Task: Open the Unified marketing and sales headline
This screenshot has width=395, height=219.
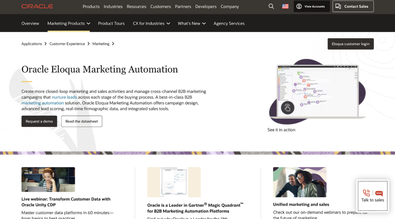Action: pyautogui.click(x=301, y=205)
